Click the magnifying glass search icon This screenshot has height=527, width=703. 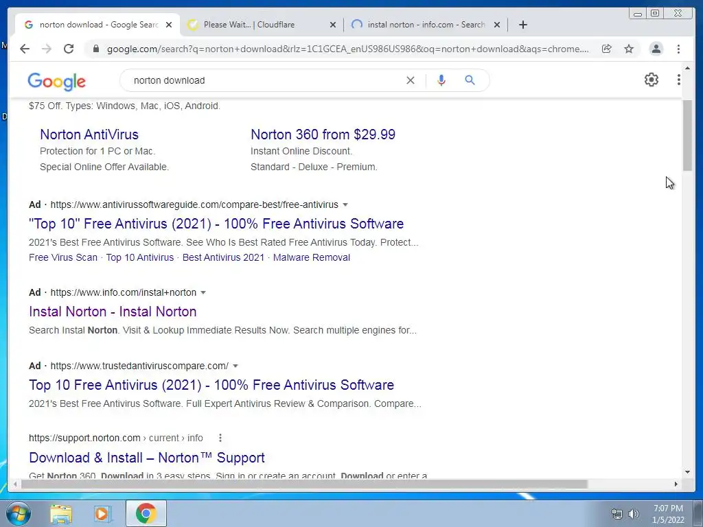470,80
